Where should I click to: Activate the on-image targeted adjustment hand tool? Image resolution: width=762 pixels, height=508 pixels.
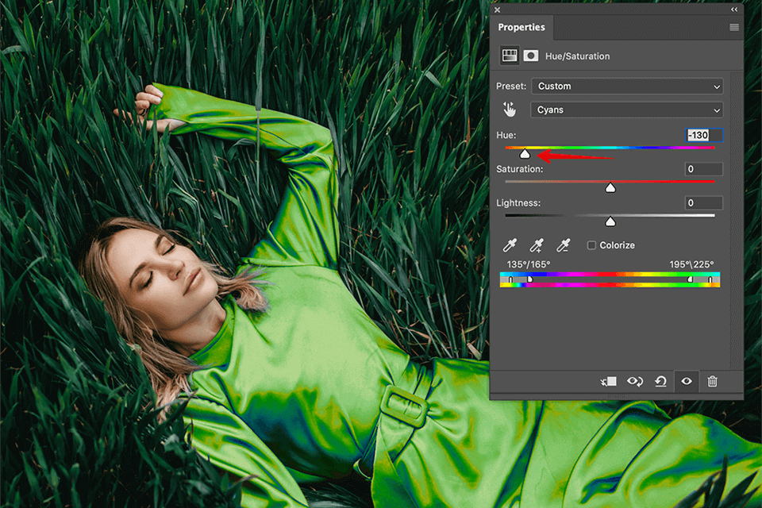[510, 110]
